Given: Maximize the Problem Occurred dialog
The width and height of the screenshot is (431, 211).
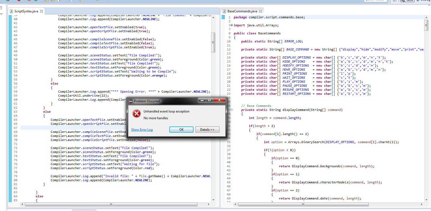Looking at the screenshot, I should click(x=209, y=100).
